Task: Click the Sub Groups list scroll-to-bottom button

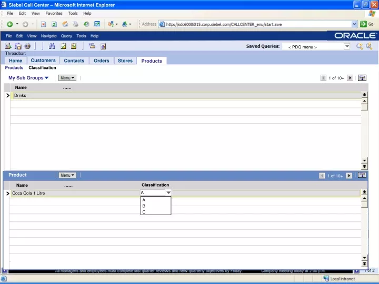Action: 364,166
